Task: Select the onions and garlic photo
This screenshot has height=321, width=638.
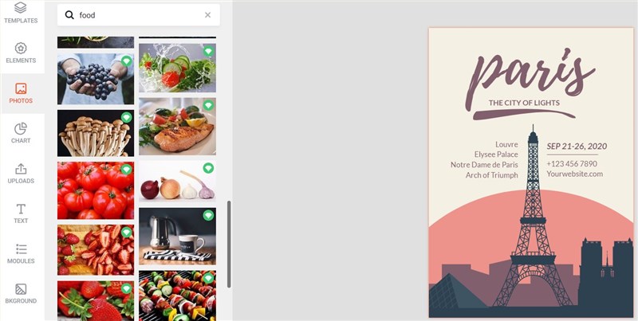Action: (177, 182)
